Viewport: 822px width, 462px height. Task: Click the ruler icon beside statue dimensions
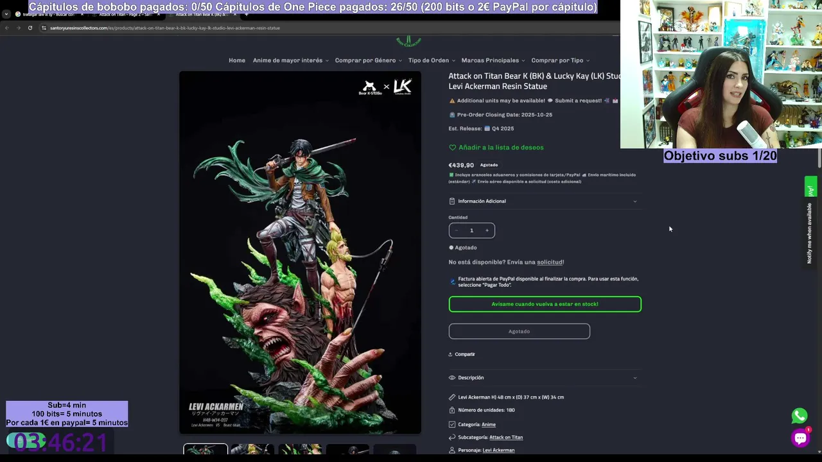(452, 397)
